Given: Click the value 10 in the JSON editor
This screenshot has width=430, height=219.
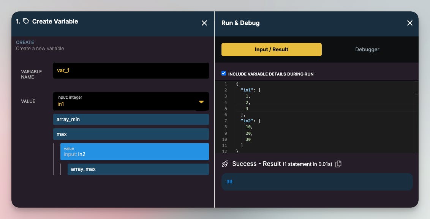Looking at the screenshot, I should (x=248, y=127).
